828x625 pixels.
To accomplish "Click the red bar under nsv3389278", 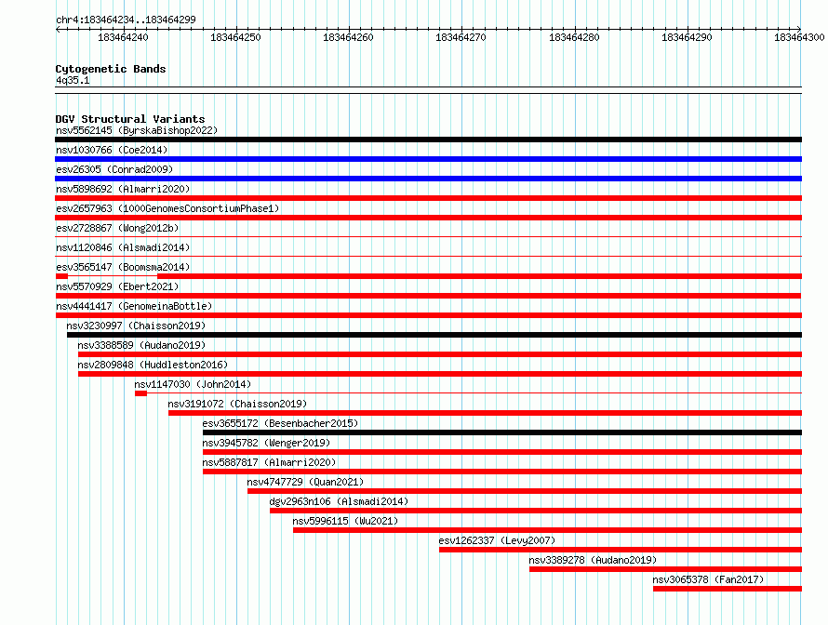I will click(665, 569).
